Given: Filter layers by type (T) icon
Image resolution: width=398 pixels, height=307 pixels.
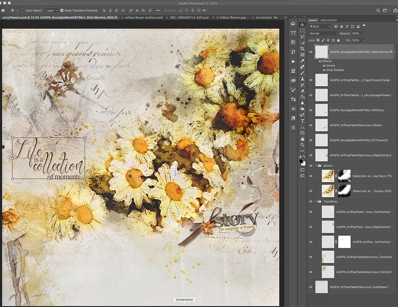Looking at the screenshot, I should point(347,26).
